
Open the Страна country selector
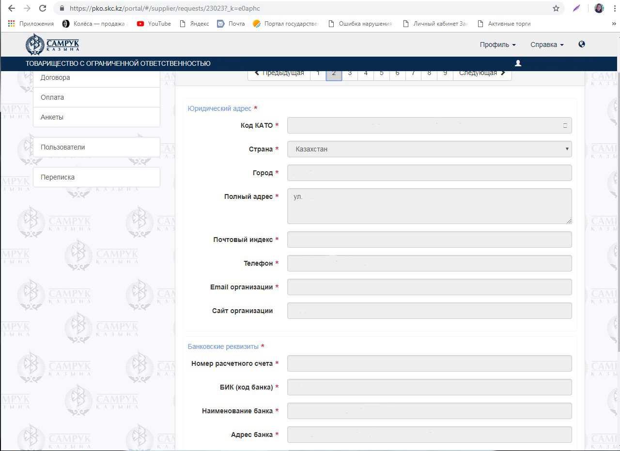(x=429, y=149)
